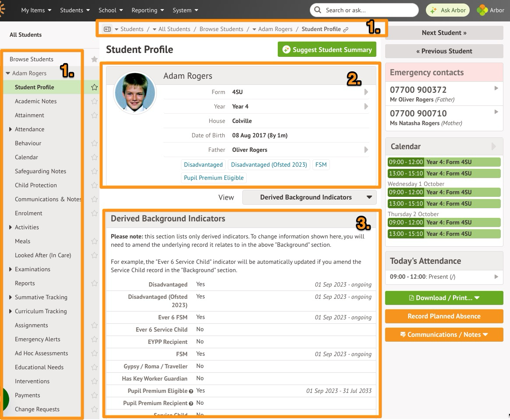The height and width of the screenshot is (420, 510).
Task: Click the Suggest Student Summary button
Action: [327, 49]
